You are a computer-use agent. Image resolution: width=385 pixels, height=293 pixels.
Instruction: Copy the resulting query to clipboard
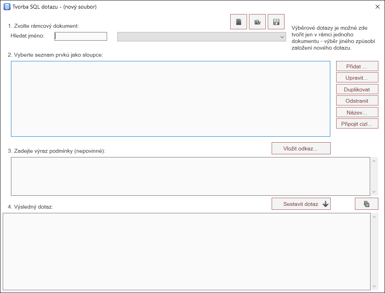coord(366,204)
